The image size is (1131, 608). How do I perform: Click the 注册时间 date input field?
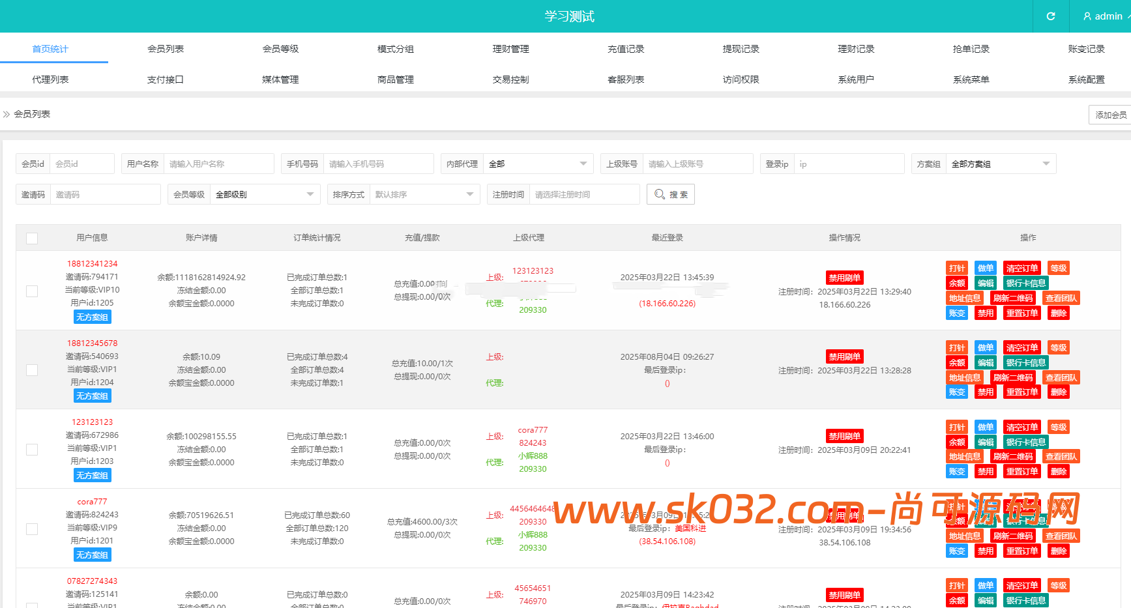coord(585,194)
